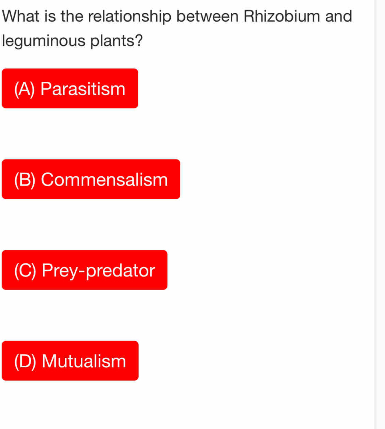Click the scrollbar on the right edge
Image resolution: width=385 pixels, height=429 pixels.
pyautogui.click(x=376, y=214)
